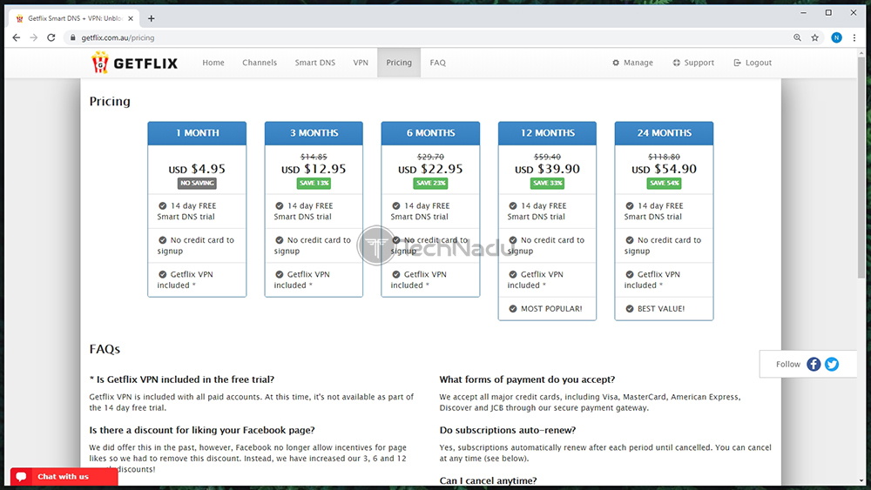Image resolution: width=871 pixels, height=490 pixels.
Task: Click the USD $22.95 price
Action: click(430, 169)
